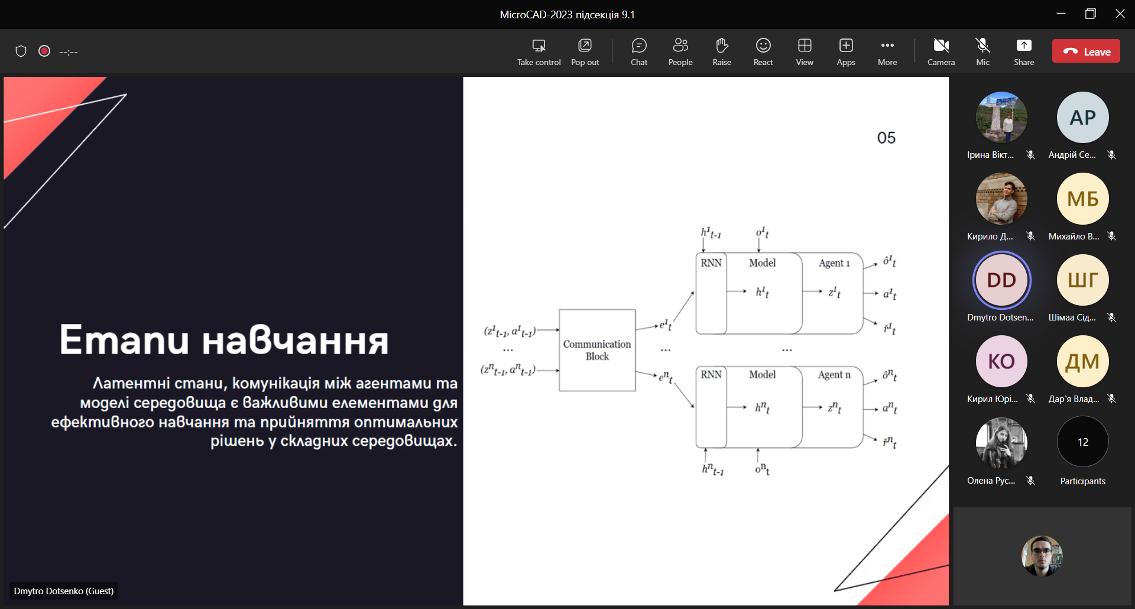Select Dmytro Dotsenko's DD avatar
The width and height of the screenshot is (1135, 609).
click(x=1001, y=280)
